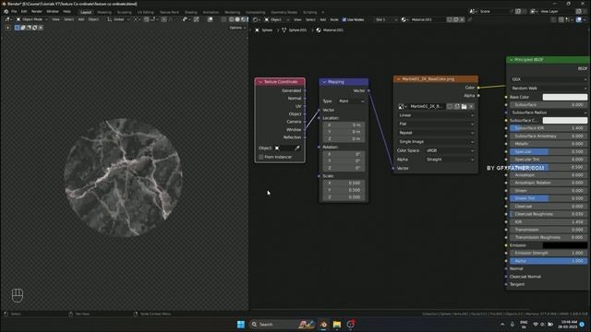The height and width of the screenshot is (332, 591).
Task: Click the Emission black color swatch
Action: tap(564, 245)
